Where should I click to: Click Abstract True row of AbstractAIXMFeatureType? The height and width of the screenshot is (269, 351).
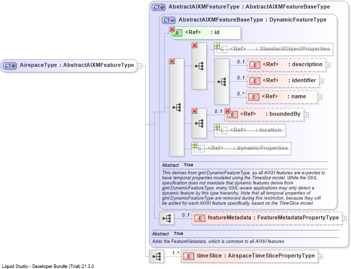(245, 233)
